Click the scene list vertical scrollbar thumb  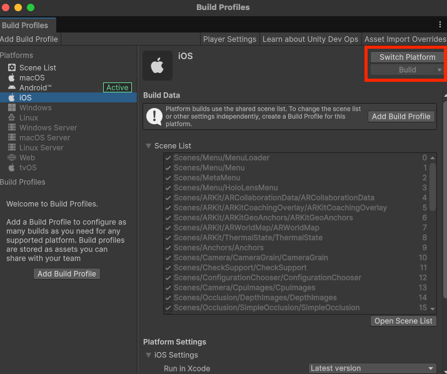pos(433,187)
